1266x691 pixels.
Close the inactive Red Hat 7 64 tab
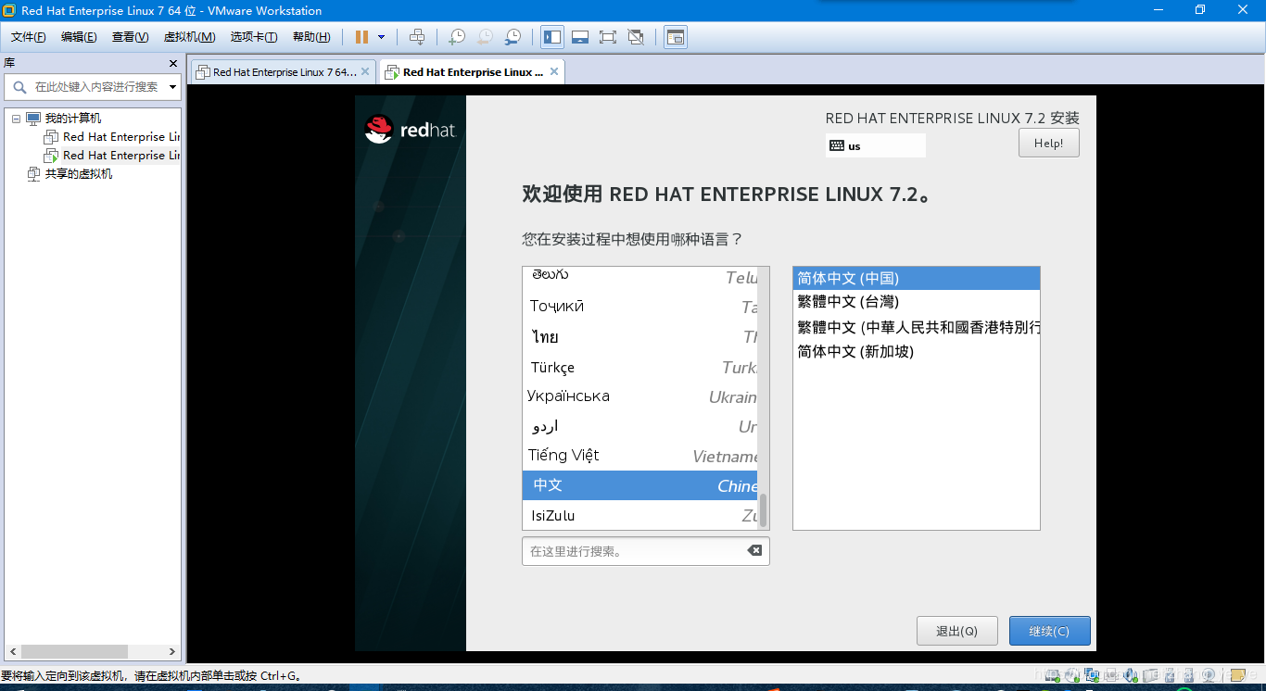pos(365,71)
